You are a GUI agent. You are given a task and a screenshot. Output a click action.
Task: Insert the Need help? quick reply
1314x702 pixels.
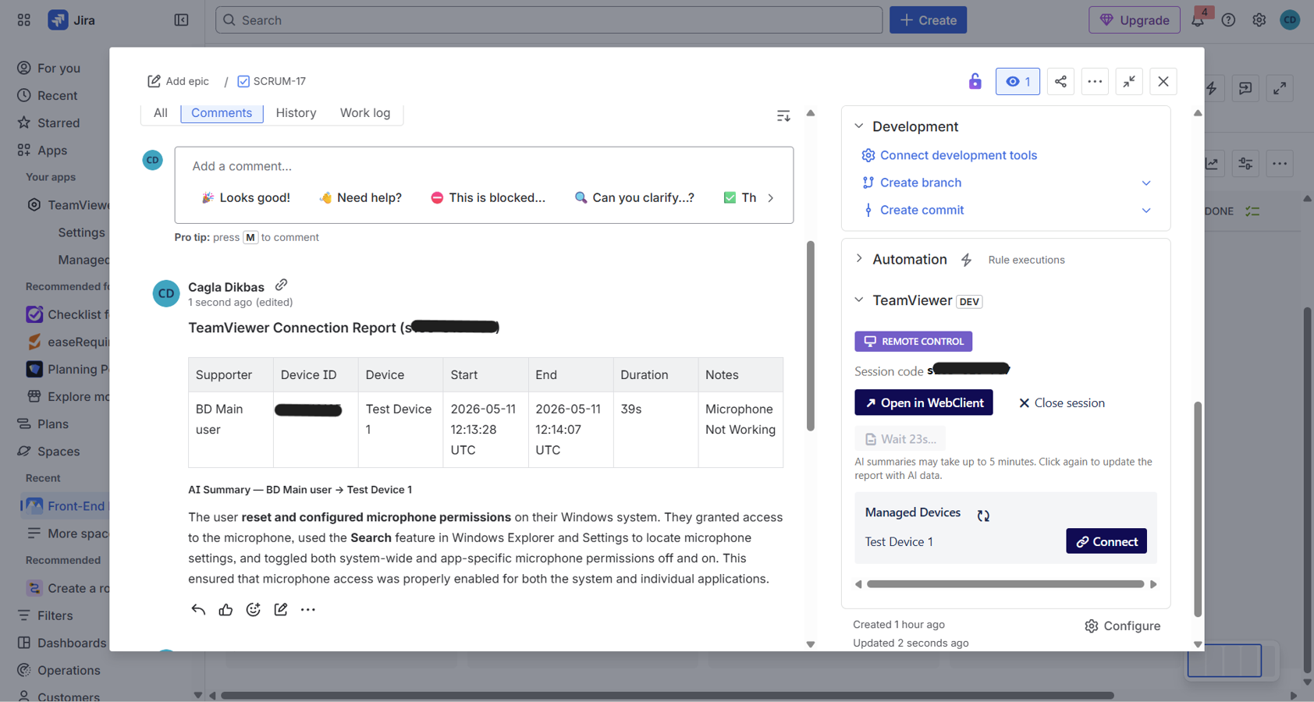coord(360,197)
